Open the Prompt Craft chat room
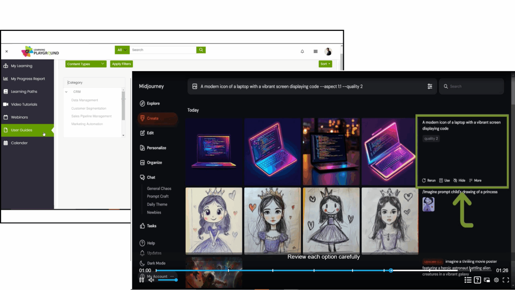The width and height of the screenshot is (515, 290). [158, 196]
